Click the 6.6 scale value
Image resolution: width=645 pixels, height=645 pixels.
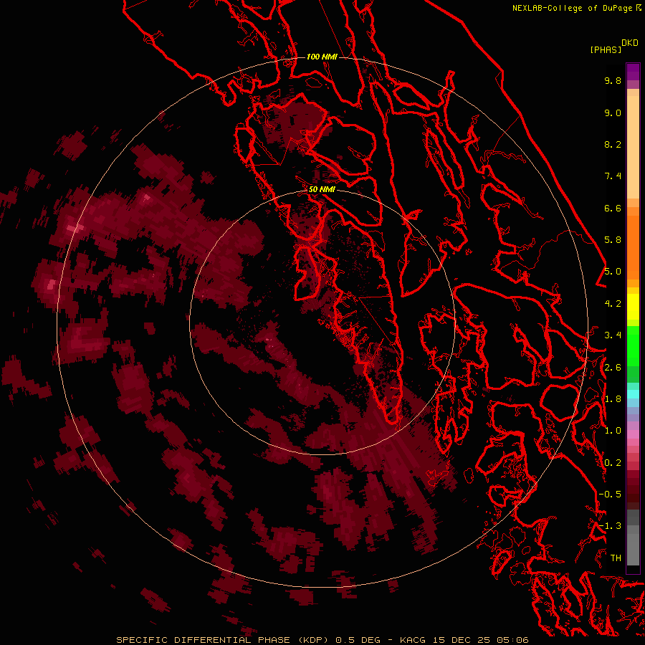(x=613, y=208)
